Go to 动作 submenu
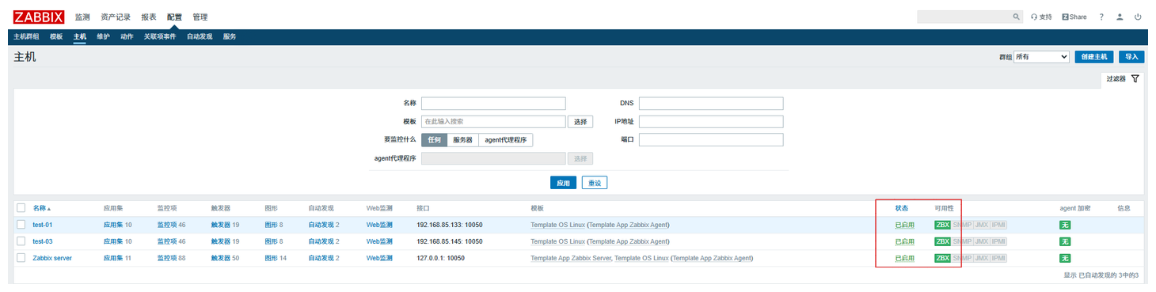Screen dimensions: 1156x292 pyautogui.click(x=127, y=36)
